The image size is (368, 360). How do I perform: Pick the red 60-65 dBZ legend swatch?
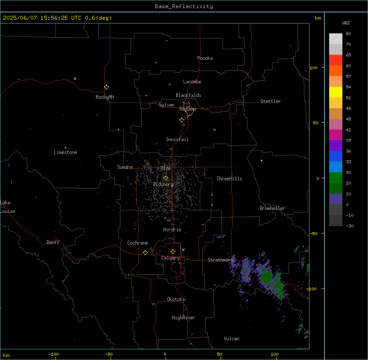click(x=336, y=60)
